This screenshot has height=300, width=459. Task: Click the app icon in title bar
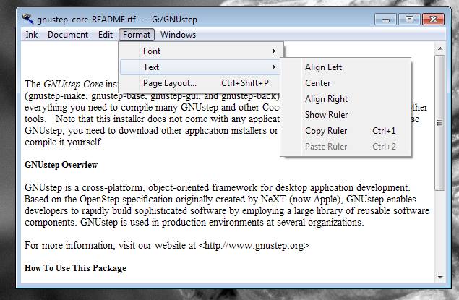click(27, 19)
